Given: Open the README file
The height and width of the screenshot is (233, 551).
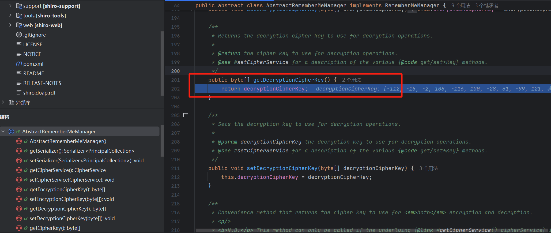Looking at the screenshot, I should [x=33, y=73].
